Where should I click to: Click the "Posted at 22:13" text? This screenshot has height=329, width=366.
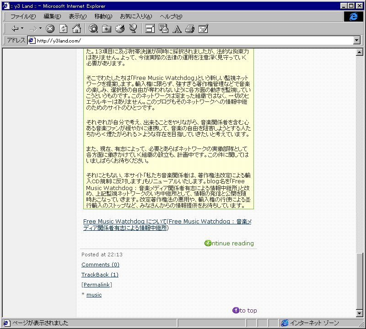pyautogui.click(x=102, y=255)
